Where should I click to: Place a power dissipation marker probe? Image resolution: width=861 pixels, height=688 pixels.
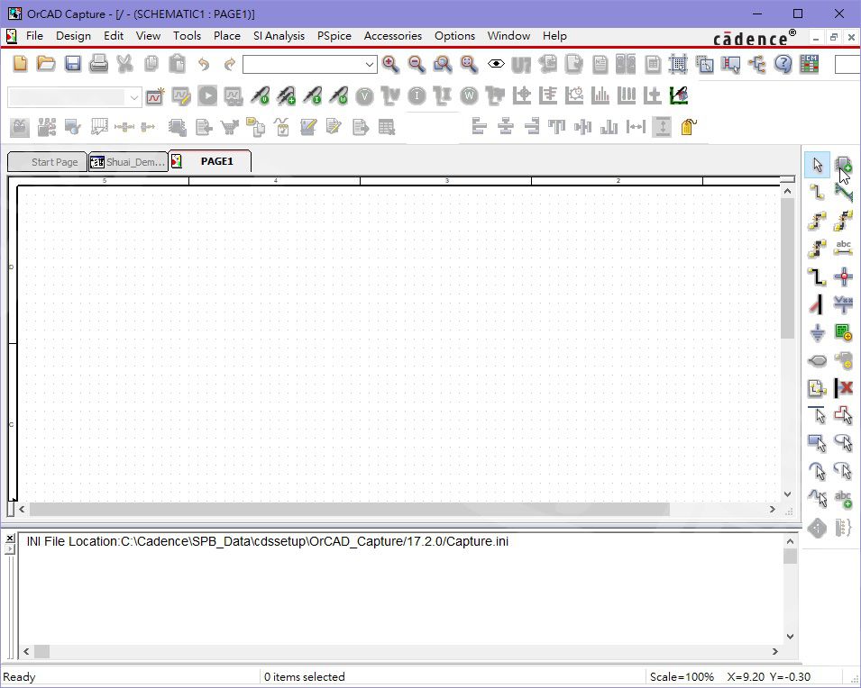(339, 96)
